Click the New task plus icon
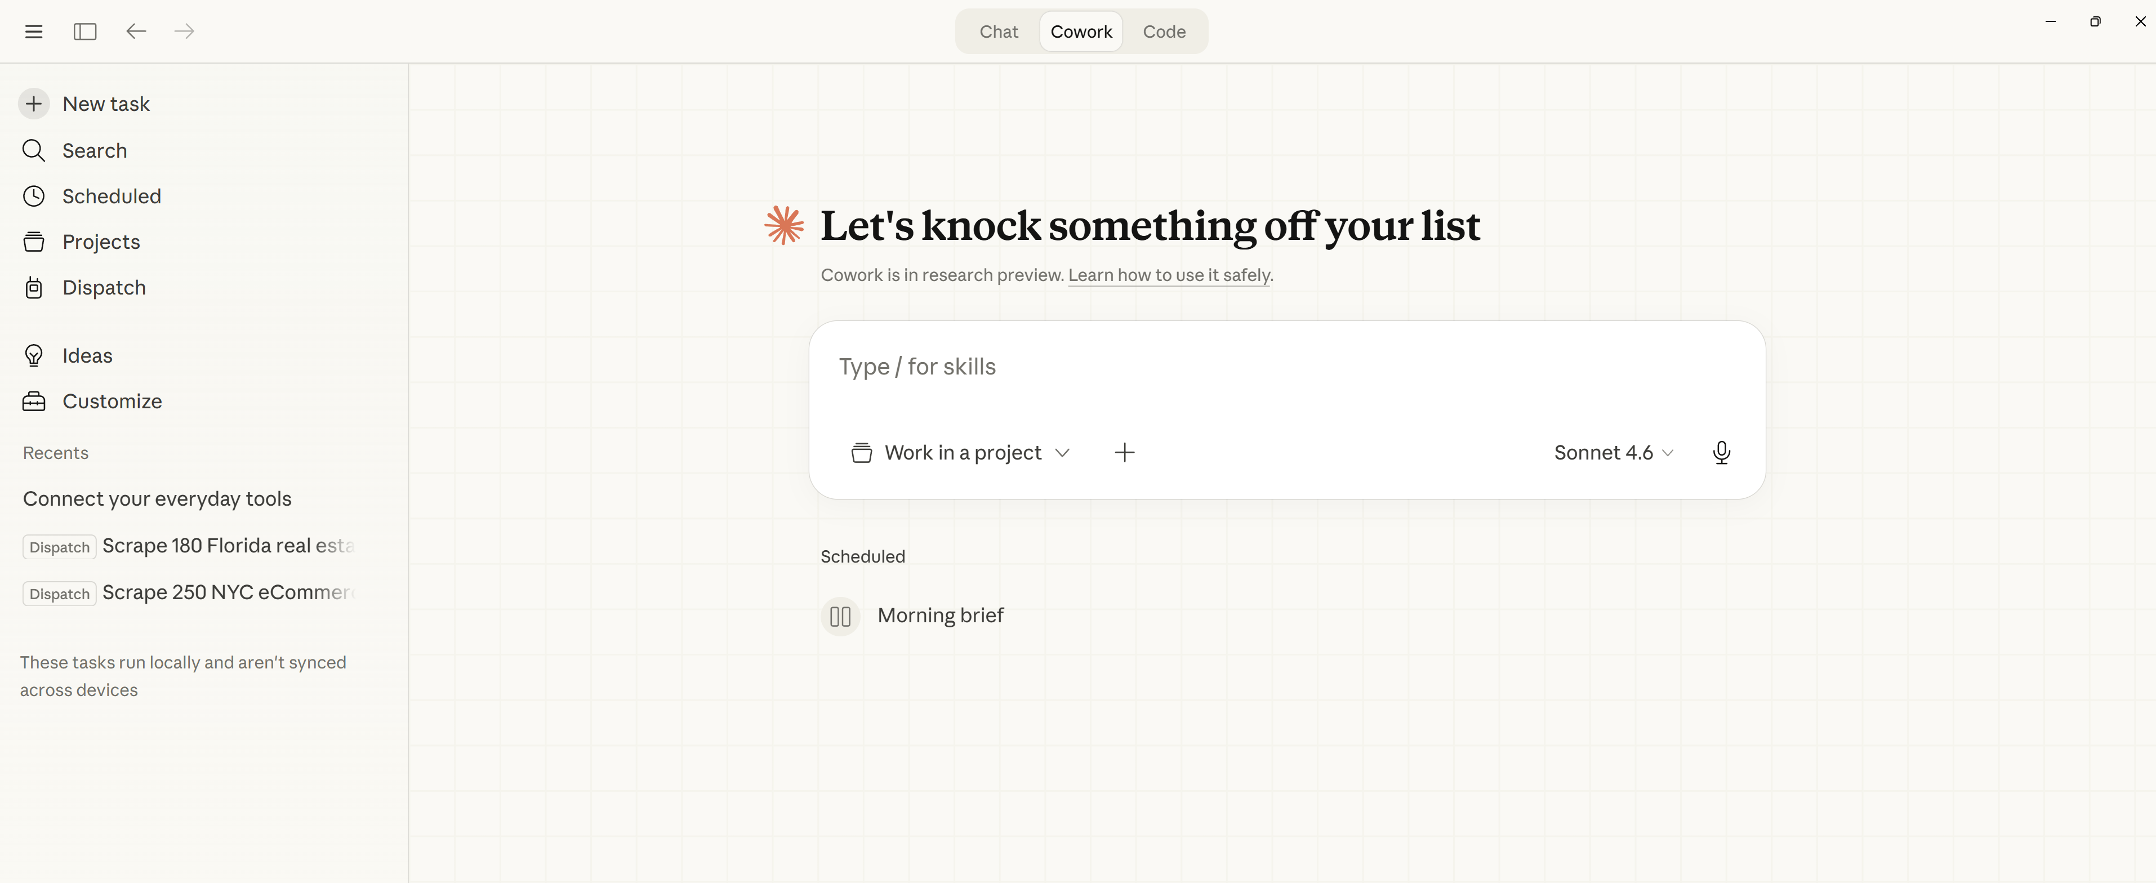 (x=33, y=104)
